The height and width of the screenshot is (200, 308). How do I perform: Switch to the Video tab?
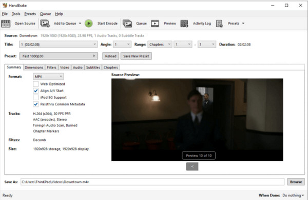(65, 68)
